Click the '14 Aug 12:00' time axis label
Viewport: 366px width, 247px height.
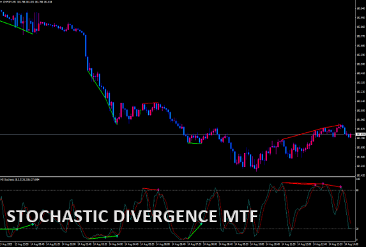(305, 244)
